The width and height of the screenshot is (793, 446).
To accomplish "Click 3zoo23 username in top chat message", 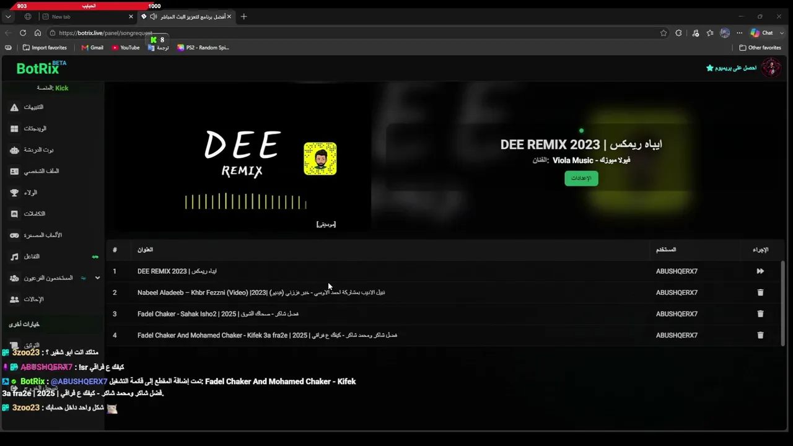I will (26, 352).
